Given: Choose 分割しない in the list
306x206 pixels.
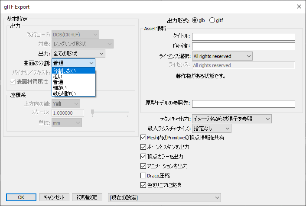Looking at the screenshot, I should [x=73, y=71].
